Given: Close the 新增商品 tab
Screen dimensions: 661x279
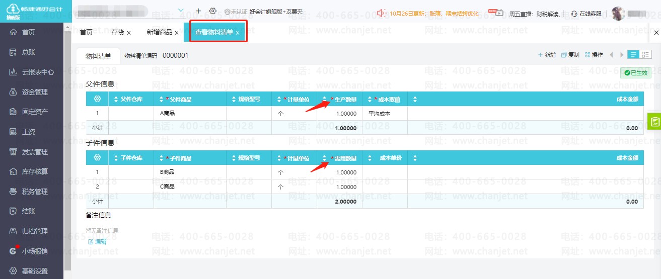Looking at the screenshot, I should tap(177, 33).
